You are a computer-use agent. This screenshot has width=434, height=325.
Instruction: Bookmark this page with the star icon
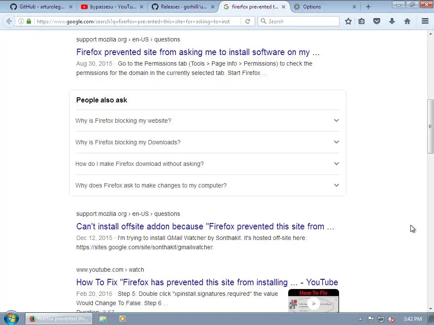pos(348,21)
